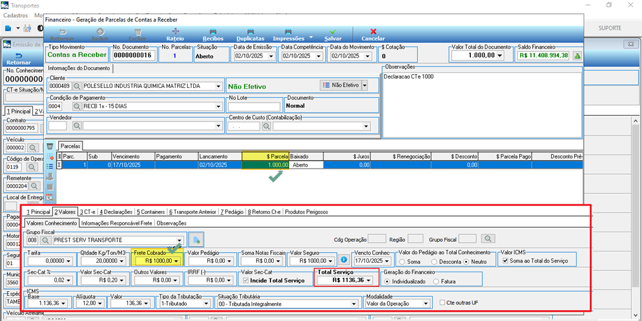
Task: Switch to the 3 CT-e tab
Action: 87,212
